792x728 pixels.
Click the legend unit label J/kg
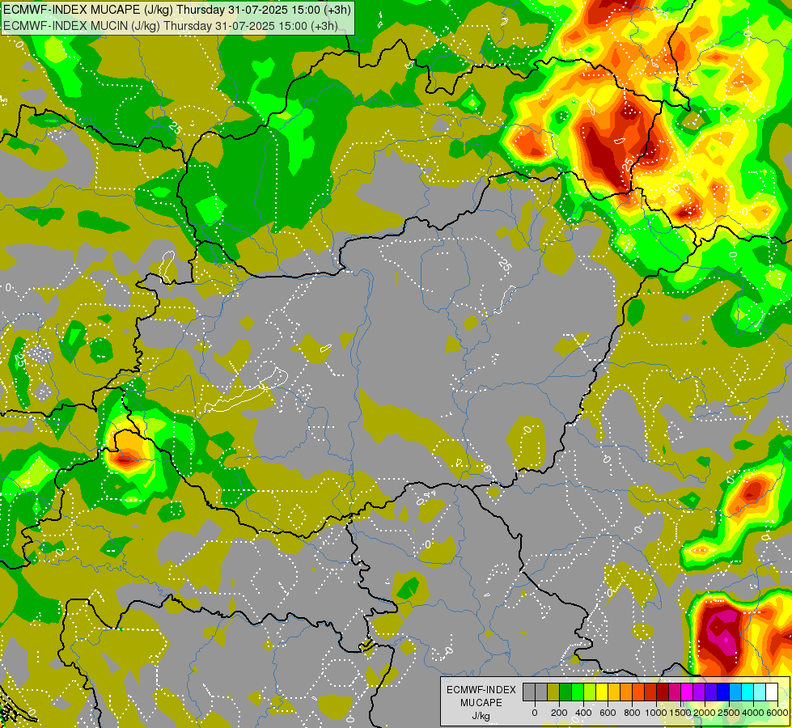click(x=481, y=716)
